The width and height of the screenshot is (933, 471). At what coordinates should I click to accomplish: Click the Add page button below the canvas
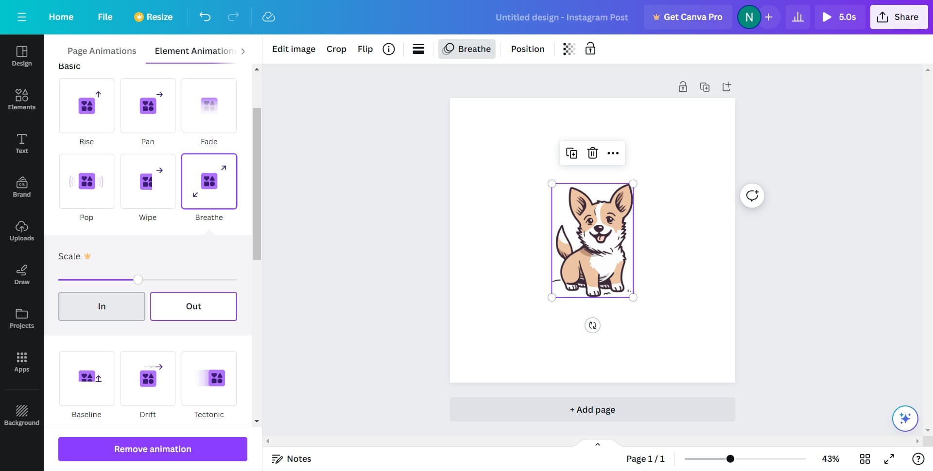point(592,409)
